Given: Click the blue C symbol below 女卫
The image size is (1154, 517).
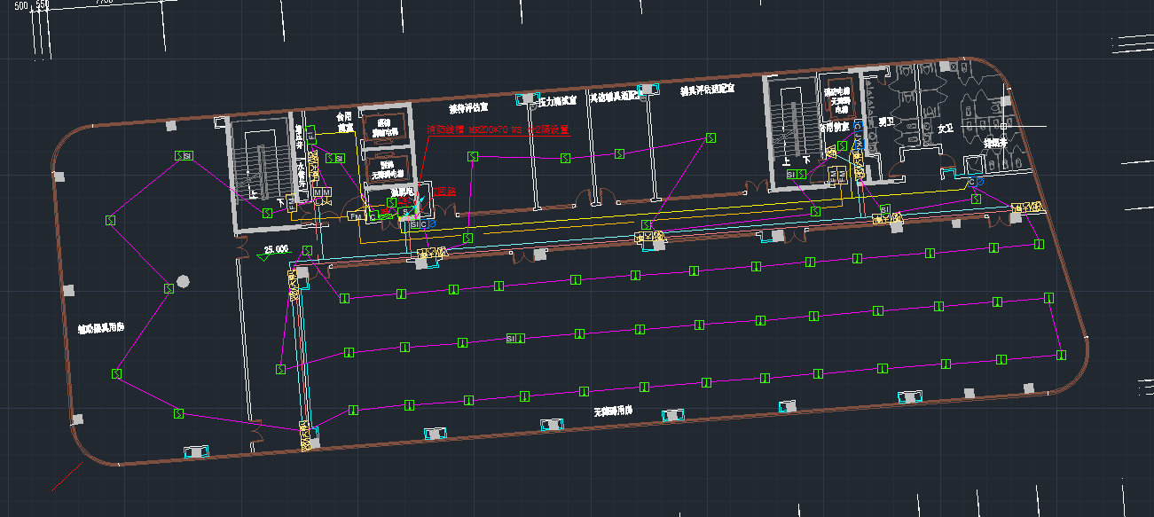Looking at the screenshot, I should coord(971,183).
